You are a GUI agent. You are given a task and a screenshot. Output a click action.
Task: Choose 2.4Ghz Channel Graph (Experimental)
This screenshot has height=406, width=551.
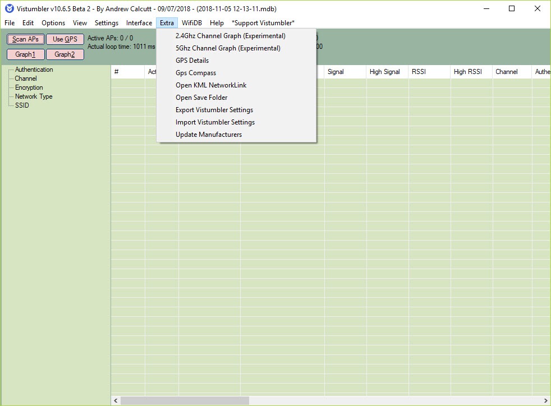tap(236, 36)
